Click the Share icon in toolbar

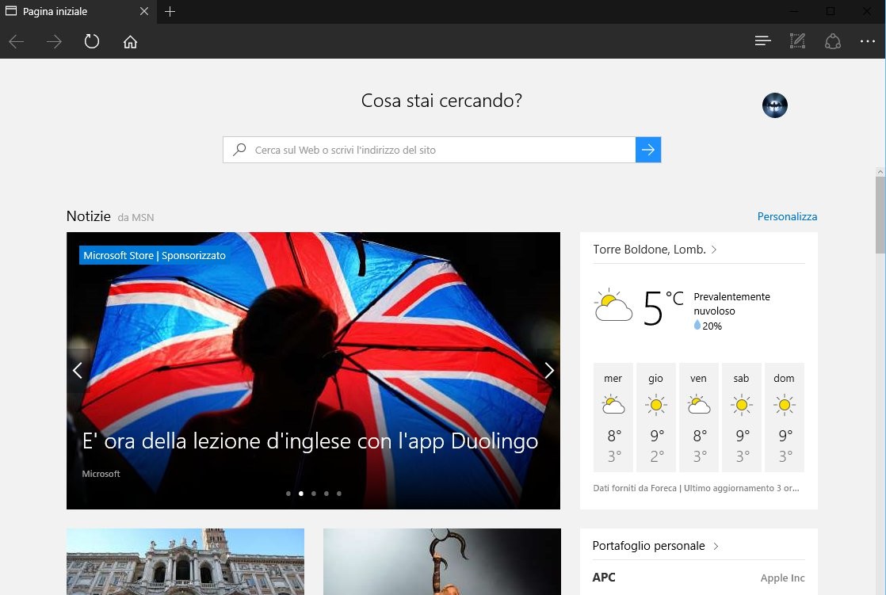(832, 41)
